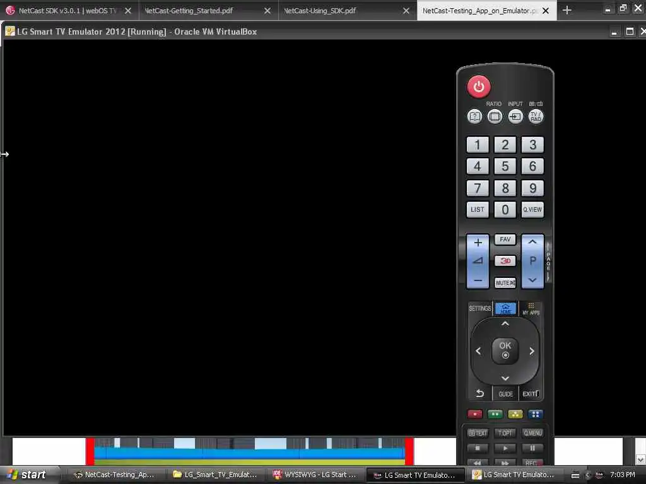Click the red color key on remote

(x=474, y=415)
